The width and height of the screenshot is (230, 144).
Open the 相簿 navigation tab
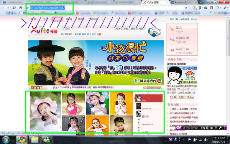(x=57, y=19)
